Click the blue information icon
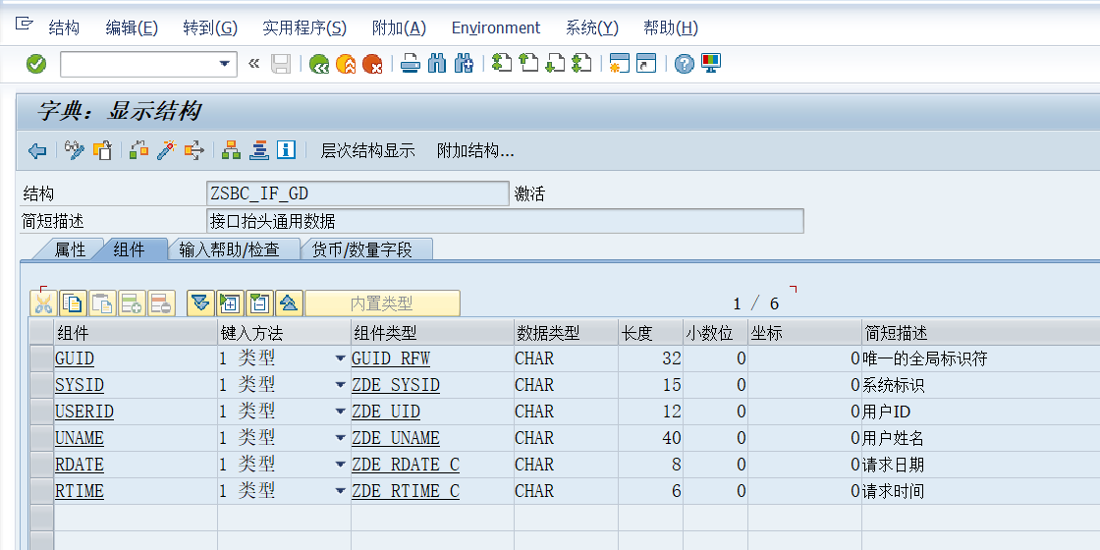1100x550 pixels. point(286,150)
